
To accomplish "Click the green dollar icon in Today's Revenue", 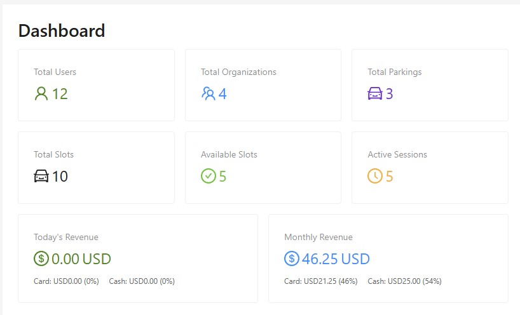I will tap(41, 259).
